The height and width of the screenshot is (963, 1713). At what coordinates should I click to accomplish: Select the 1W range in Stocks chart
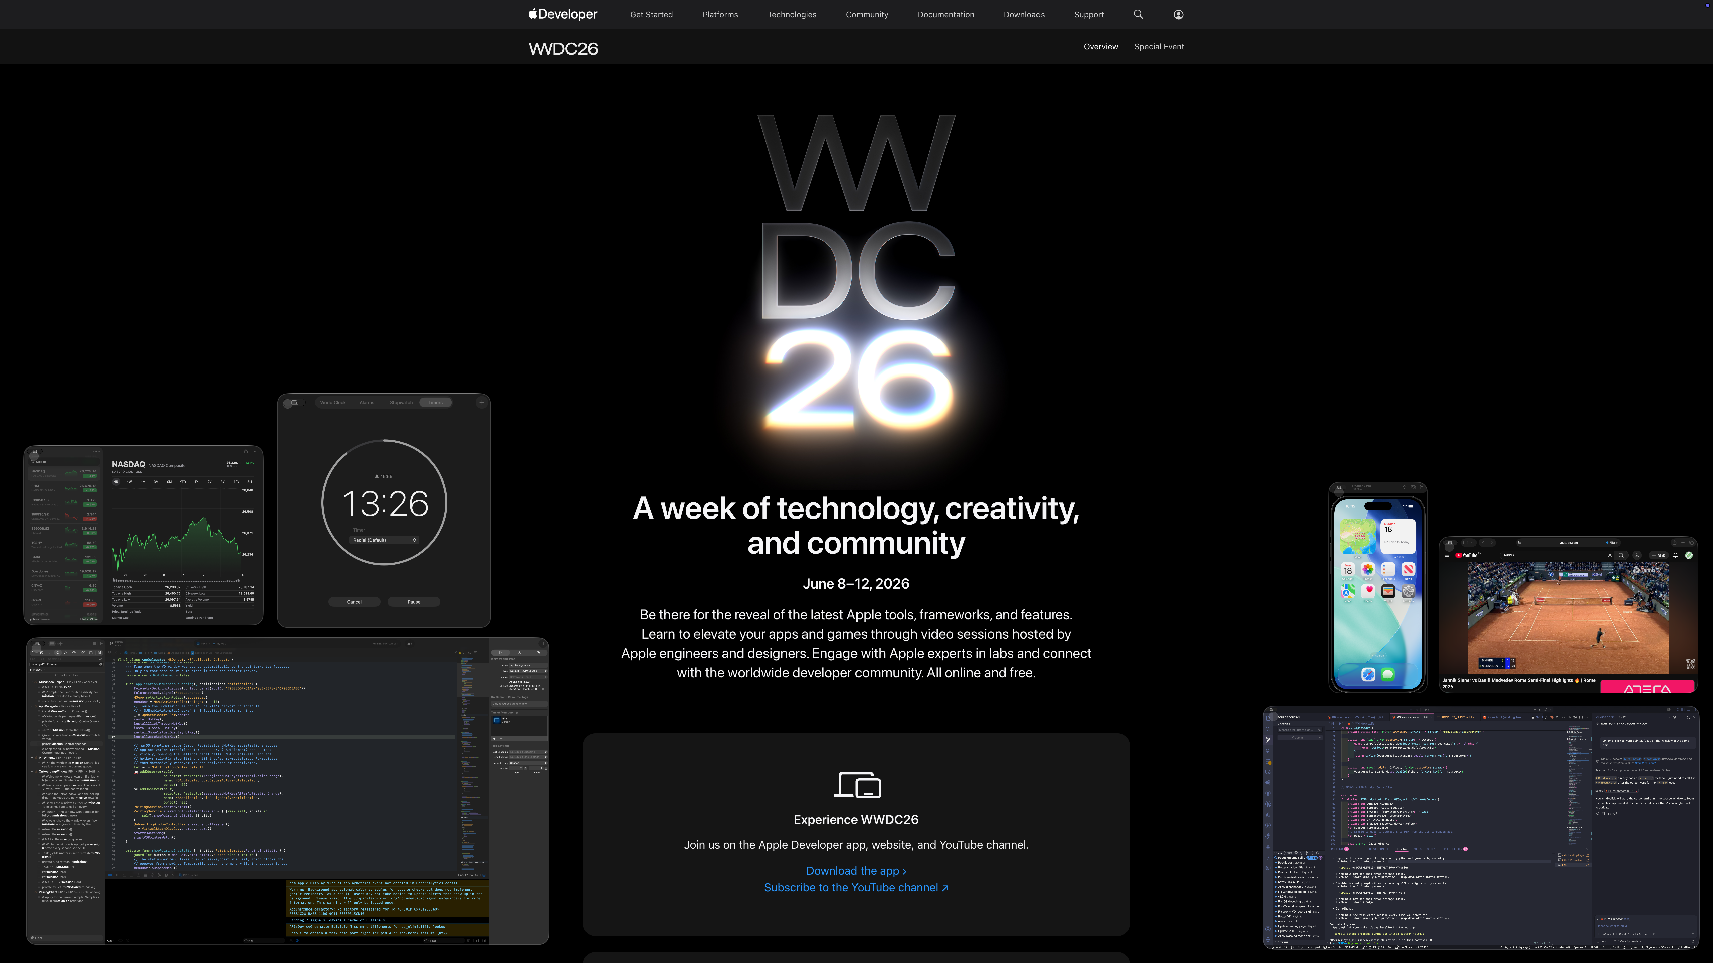point(130,482)
